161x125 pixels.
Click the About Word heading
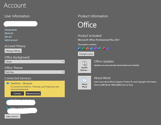click(x=102, y=78)
